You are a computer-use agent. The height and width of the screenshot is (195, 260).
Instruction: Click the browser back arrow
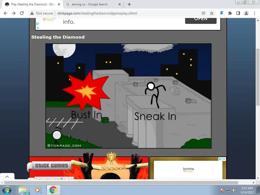(x=6, y=13)
